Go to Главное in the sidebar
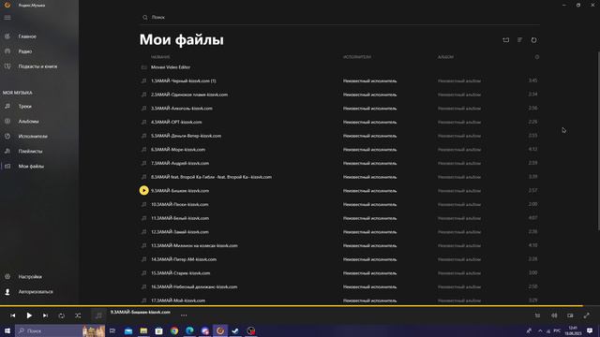Image resolution: width=600 pixels, height=337 pixels. tap(27, 37)
